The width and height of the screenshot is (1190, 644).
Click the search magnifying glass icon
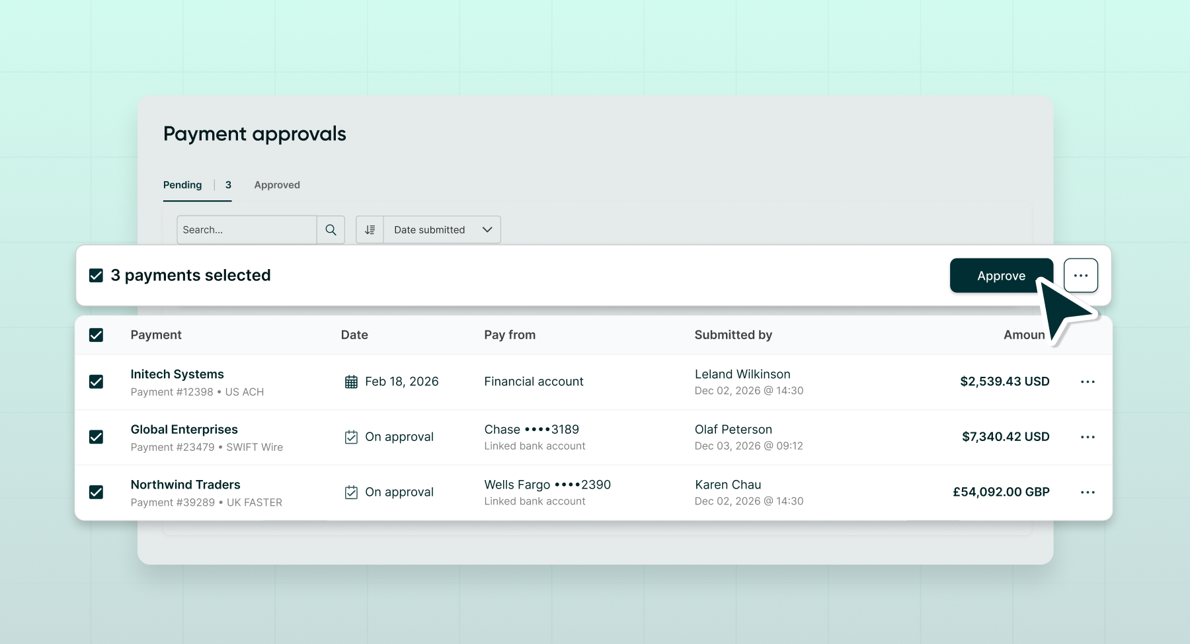pyautogui.click(x=331, y=229)
